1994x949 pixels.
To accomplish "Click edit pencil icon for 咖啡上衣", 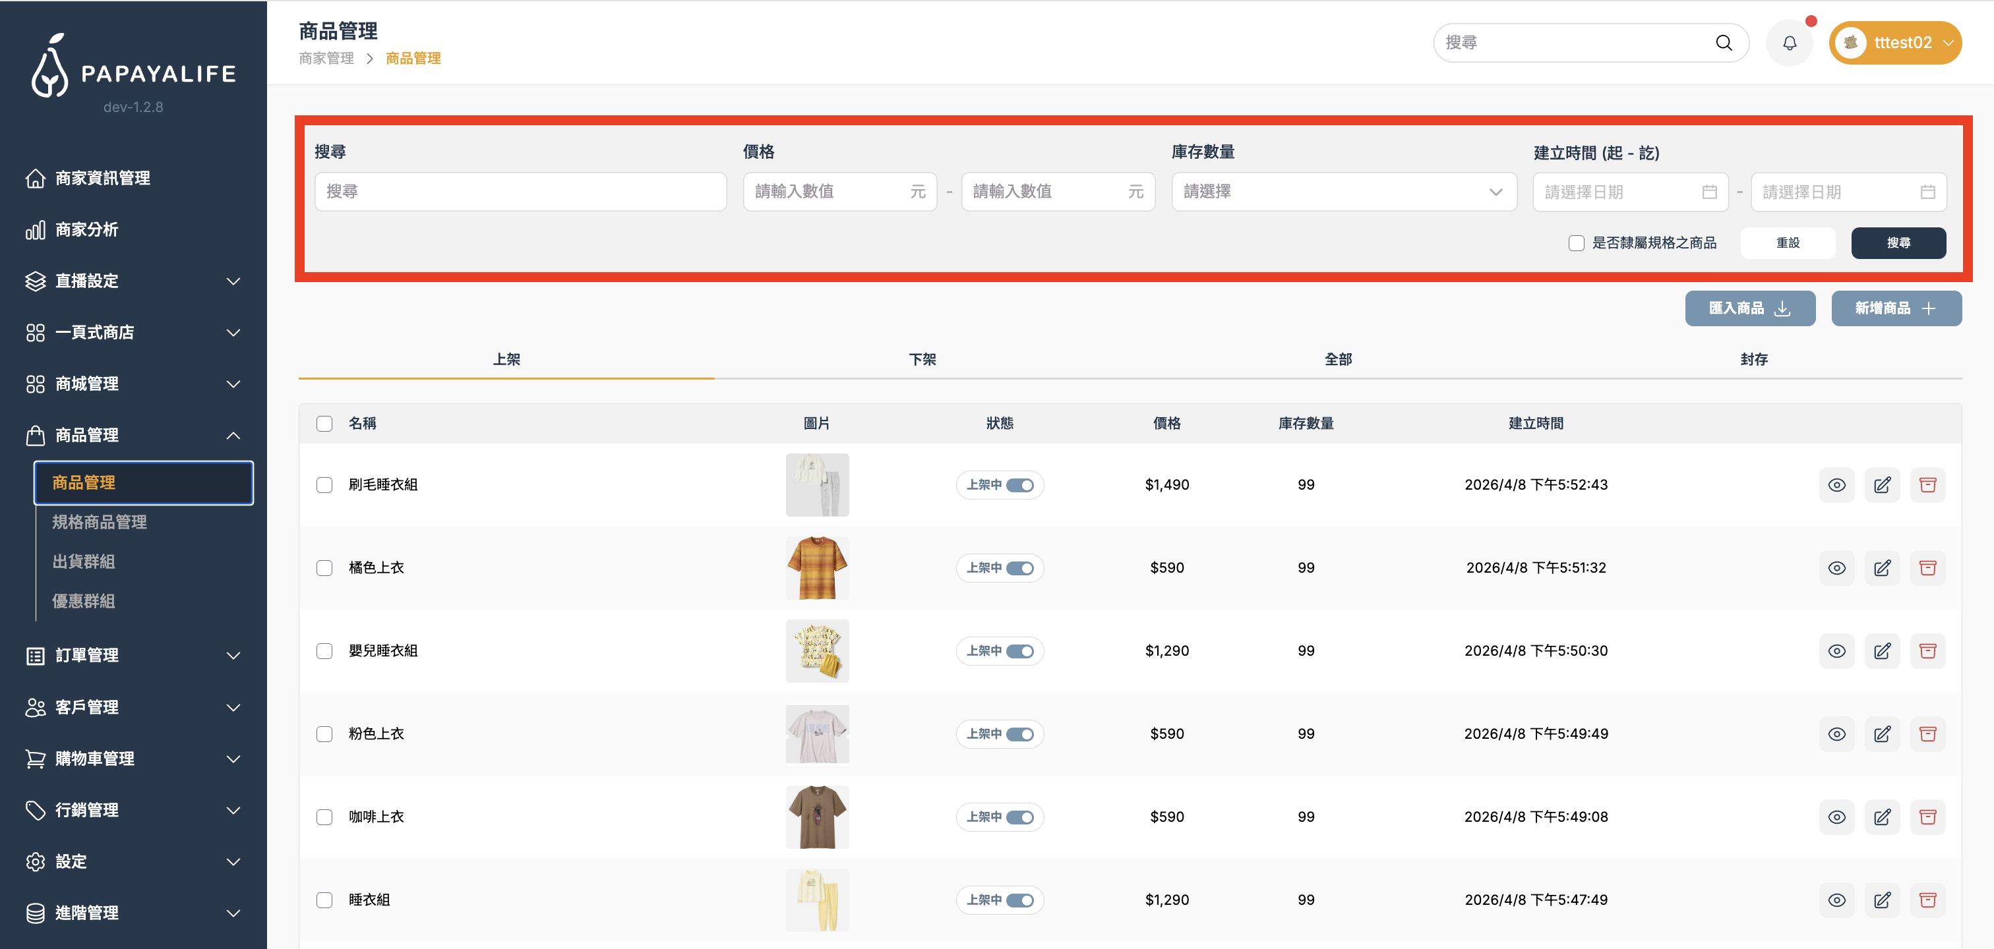I will (x=1882, y=817).
